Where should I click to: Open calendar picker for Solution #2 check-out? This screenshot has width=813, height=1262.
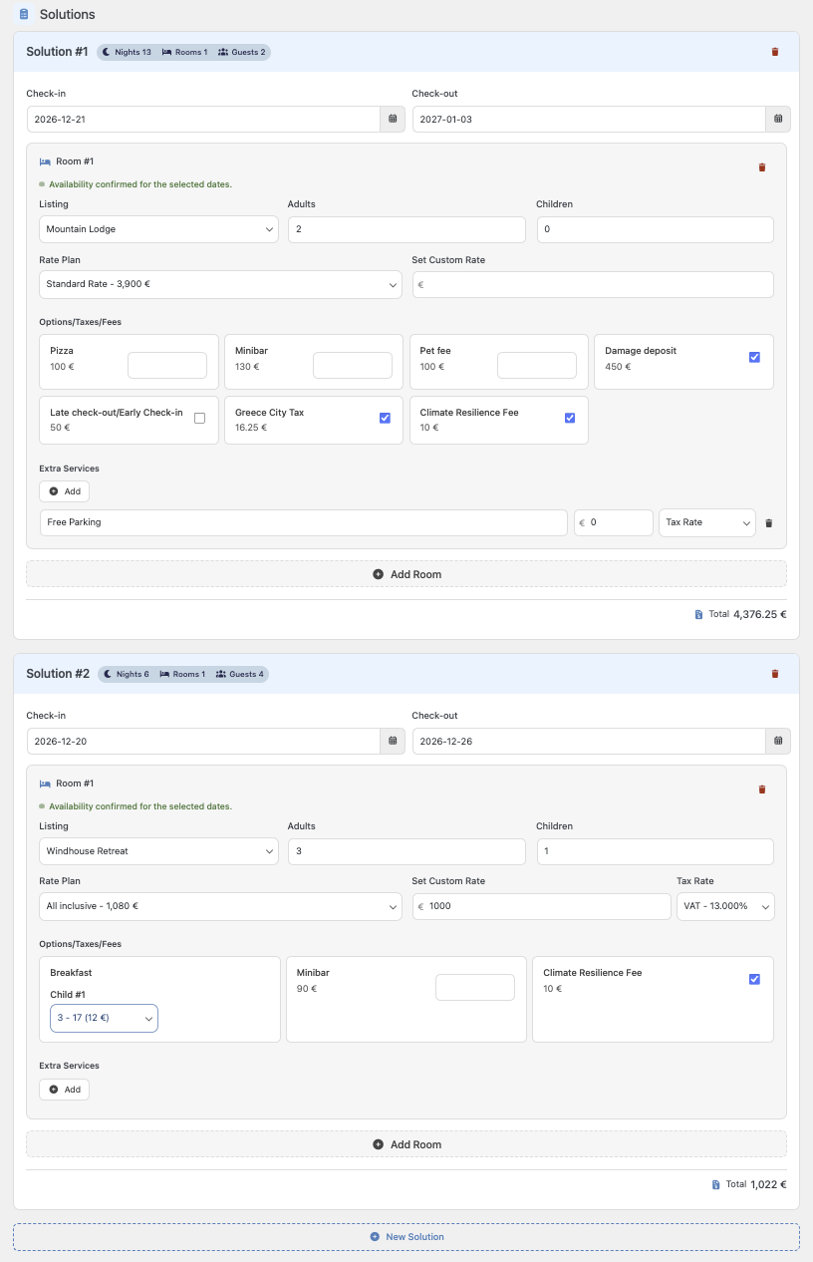778,741
